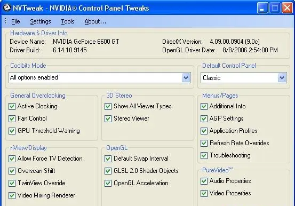Image resolution: width=295 pixels, height=206 pixels.
Task: Open the About... menu item
Action: pos(95,21)
